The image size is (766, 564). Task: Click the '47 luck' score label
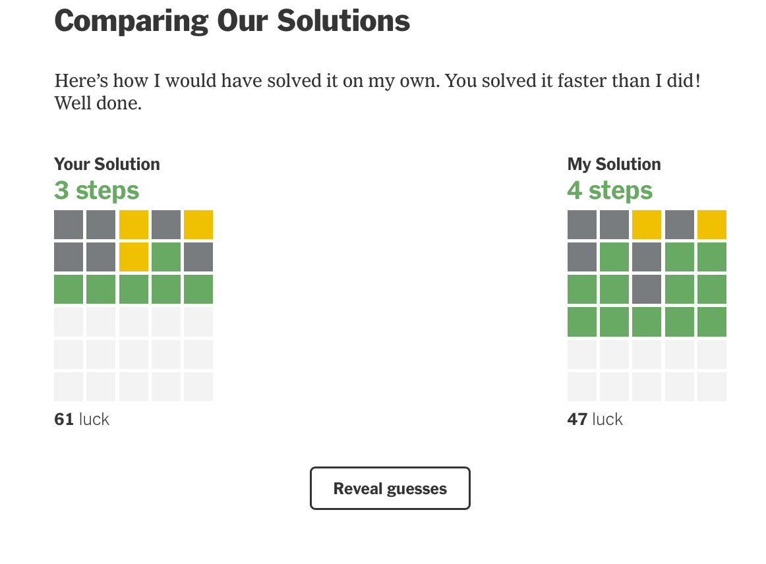coord(595,419)
